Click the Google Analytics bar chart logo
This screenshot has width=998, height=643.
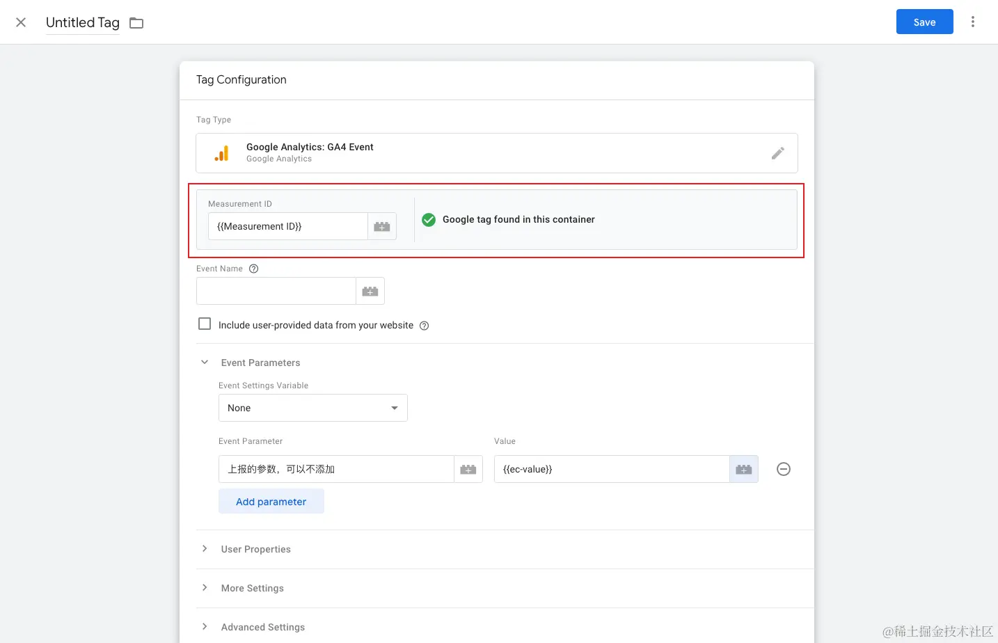click(x=222, y=153)
